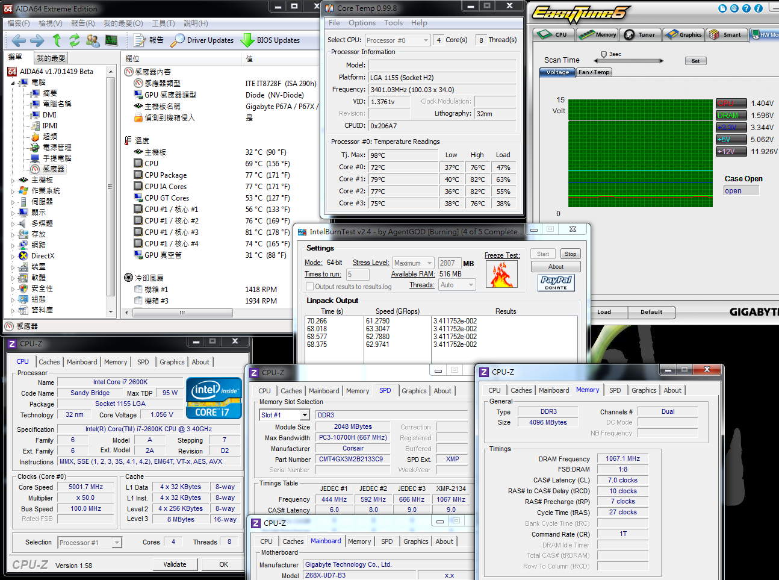Expand 顯示 node in AIDA64 tree

click(x=13, y=213)
